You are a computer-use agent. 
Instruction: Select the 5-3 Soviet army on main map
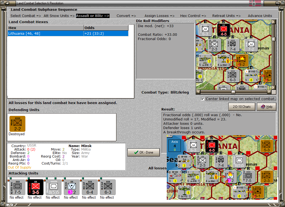(x=267, y=146)
